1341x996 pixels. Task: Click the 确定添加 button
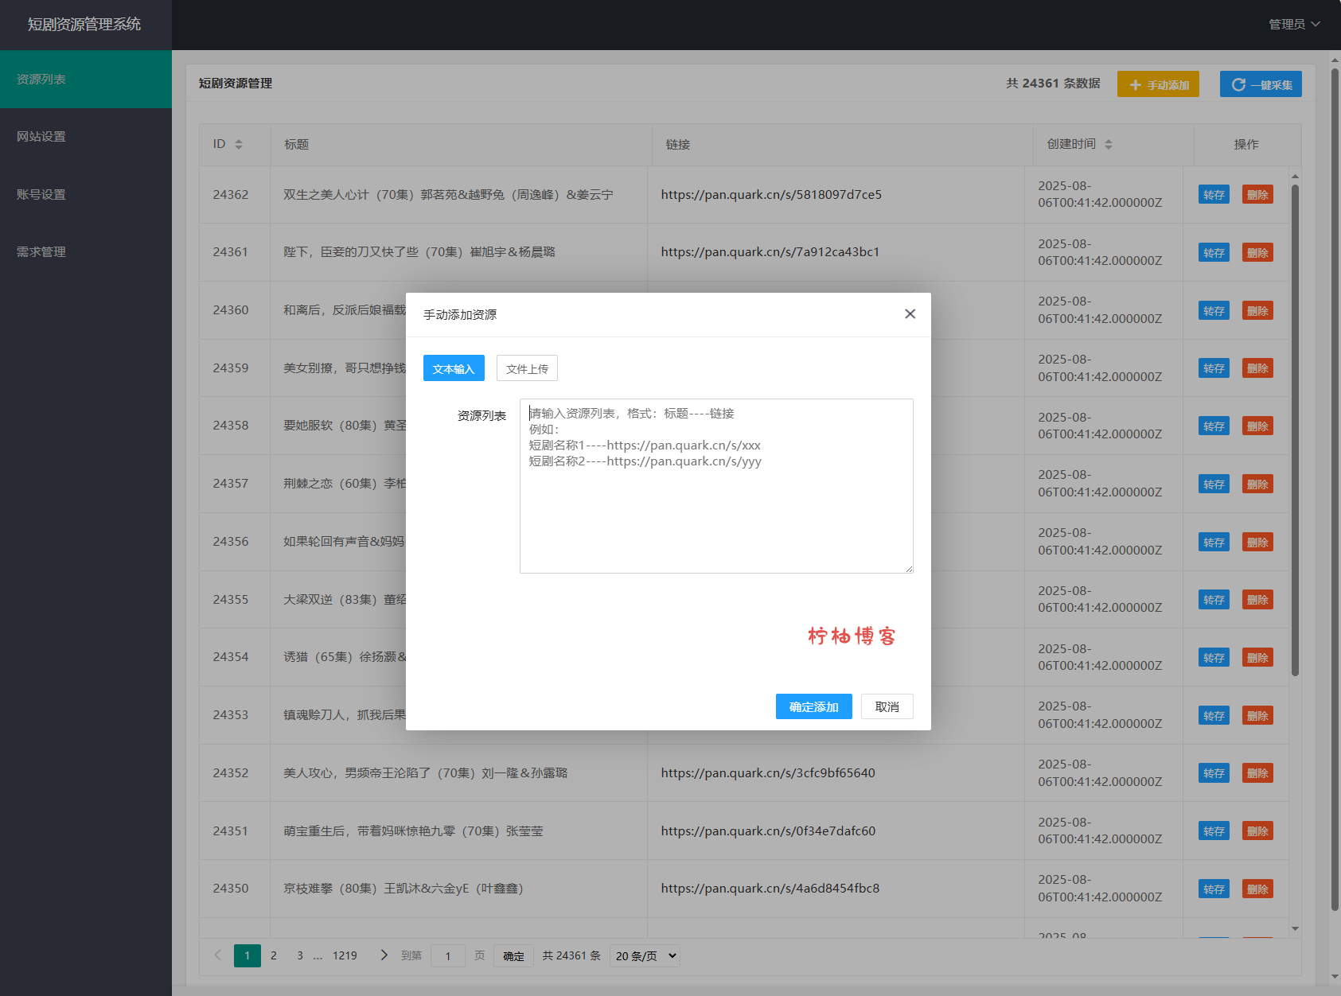click(x=813, y=706)
